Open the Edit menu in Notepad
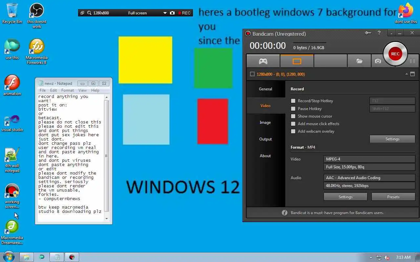420x262 pixels. click(x=53, y=90)
